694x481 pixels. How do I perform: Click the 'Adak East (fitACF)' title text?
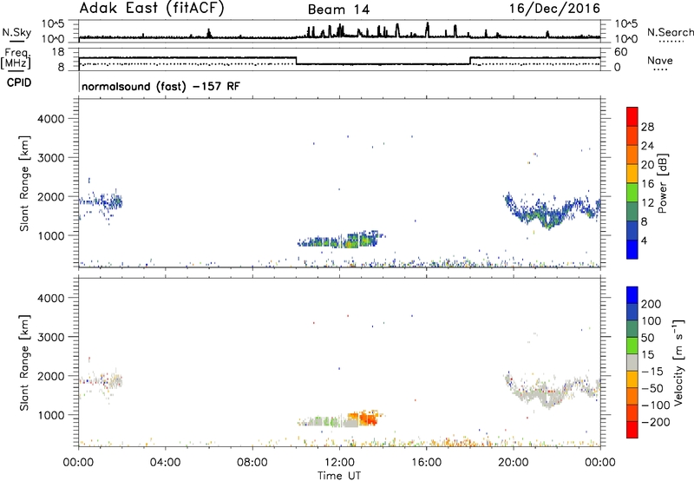coord(151,9)
